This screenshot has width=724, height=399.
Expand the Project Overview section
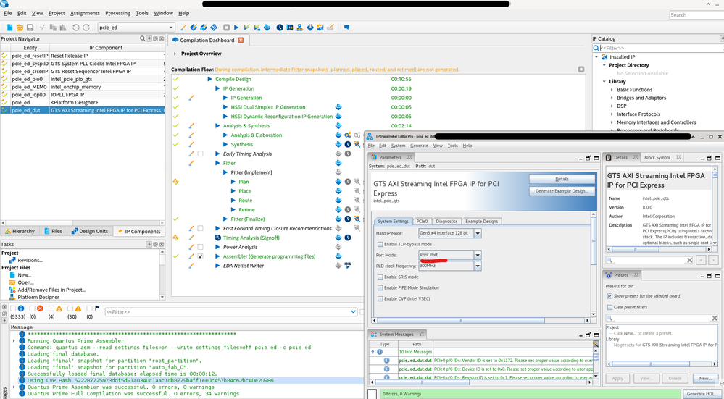tap(175, 54)
